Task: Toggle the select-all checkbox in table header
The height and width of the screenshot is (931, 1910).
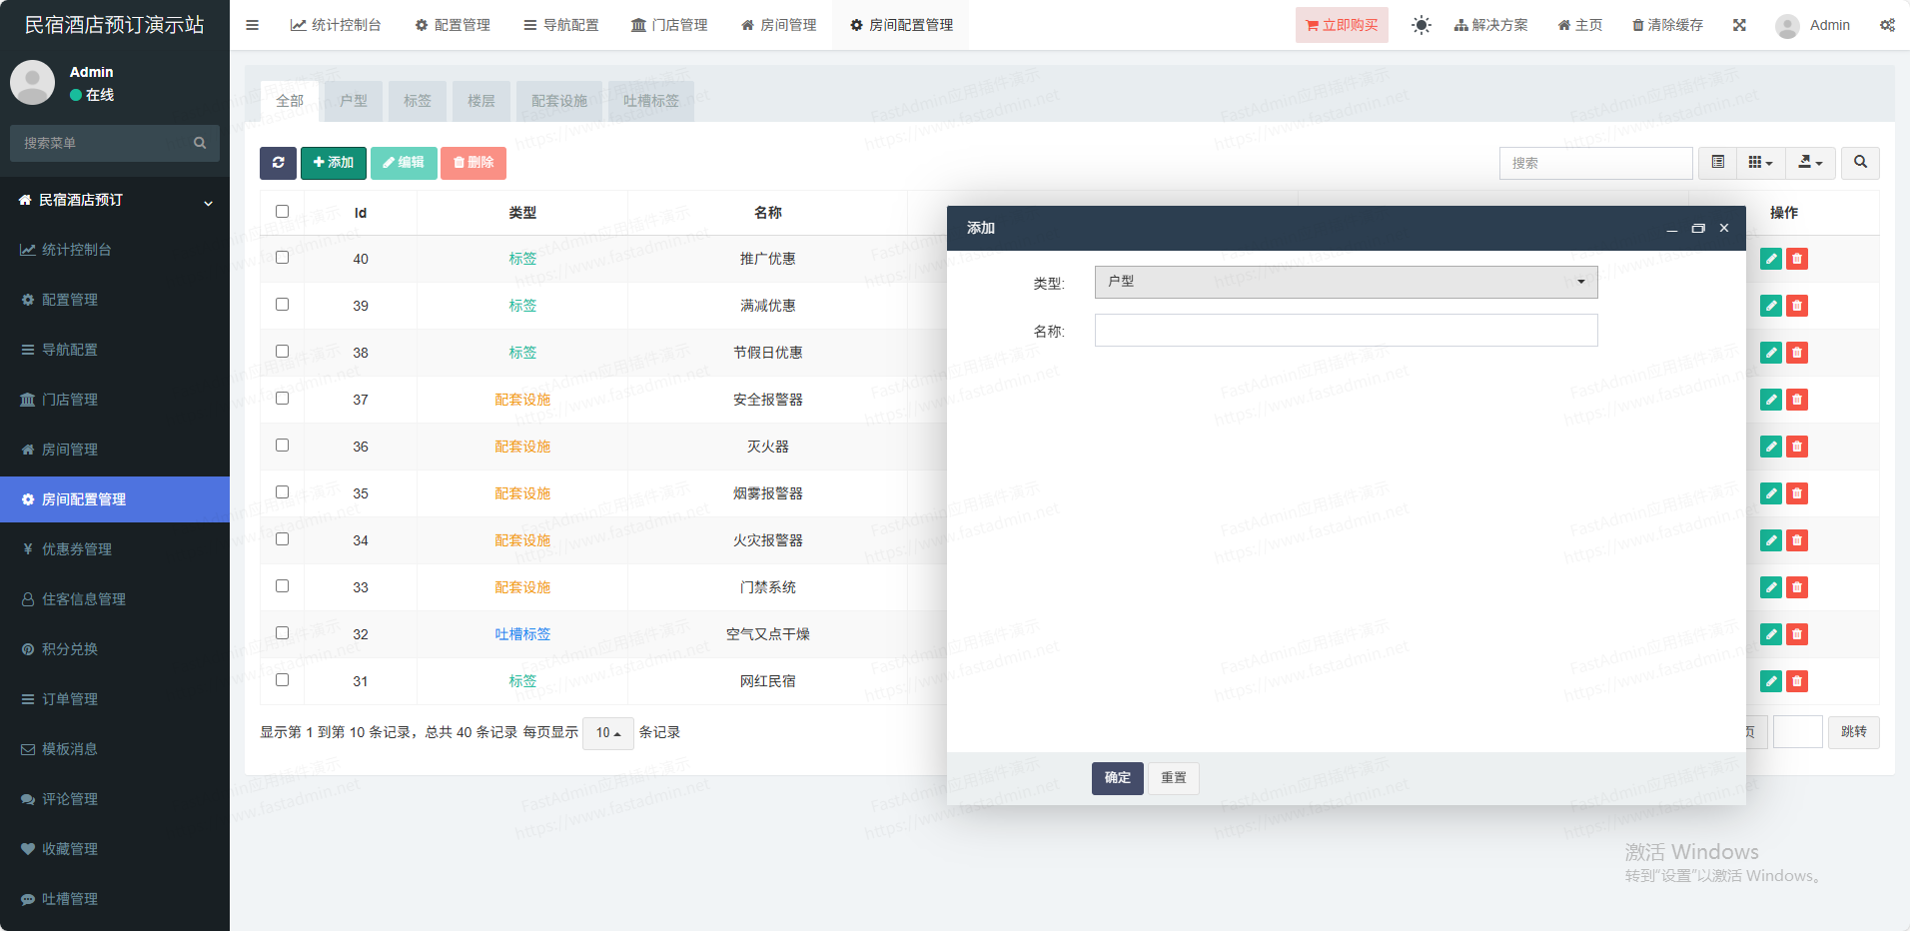Action: pyautogui.click(x=282, y=212)
